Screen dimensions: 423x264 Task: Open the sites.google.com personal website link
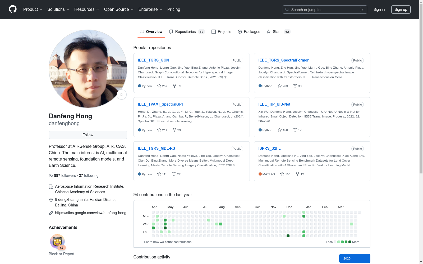pyautogui.click(x=91, y=213)
